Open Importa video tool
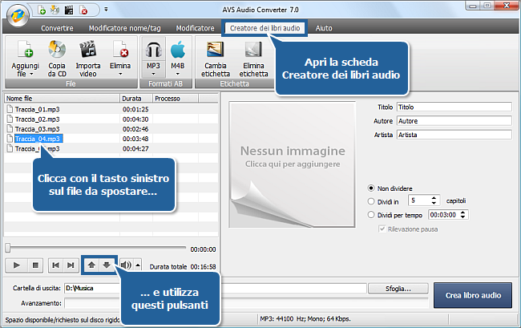 click(x=87, y=50)
